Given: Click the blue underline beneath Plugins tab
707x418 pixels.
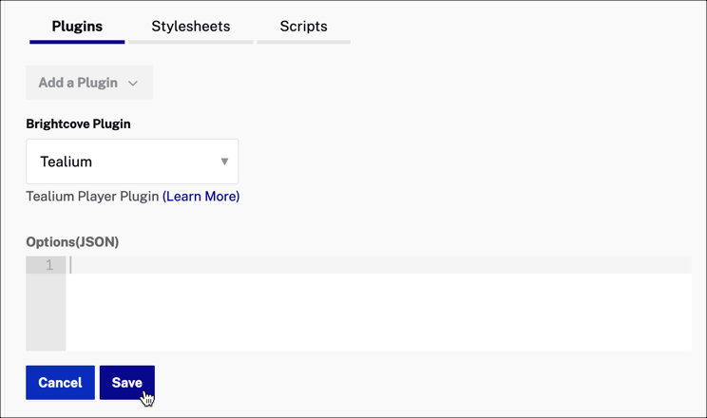Looking at the screenshot, I should [77, 42].
